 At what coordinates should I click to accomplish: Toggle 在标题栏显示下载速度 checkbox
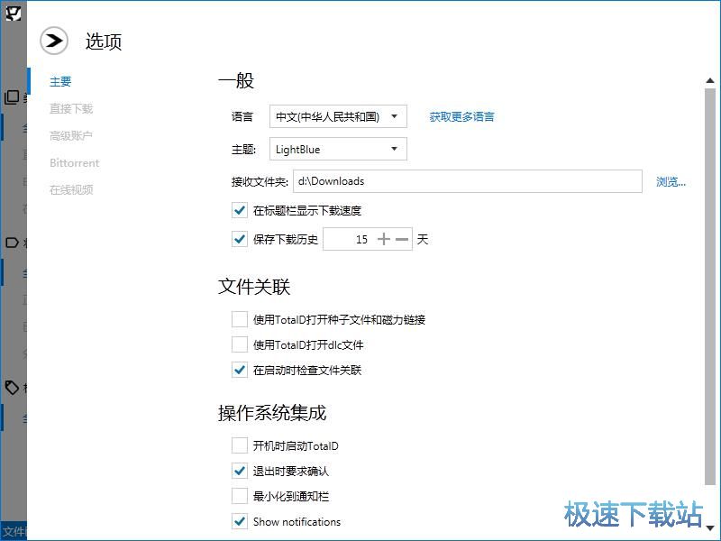240,211
